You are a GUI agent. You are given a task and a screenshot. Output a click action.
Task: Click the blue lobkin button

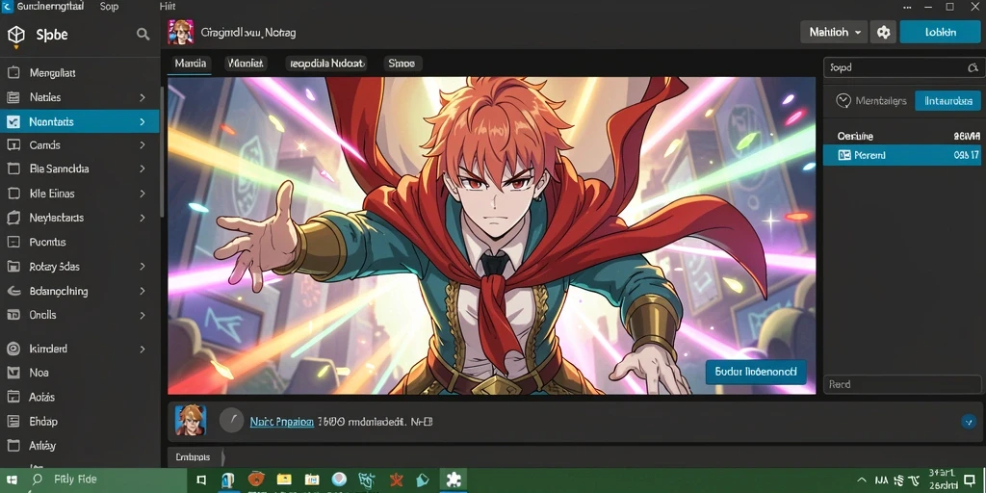coord(940,32)
